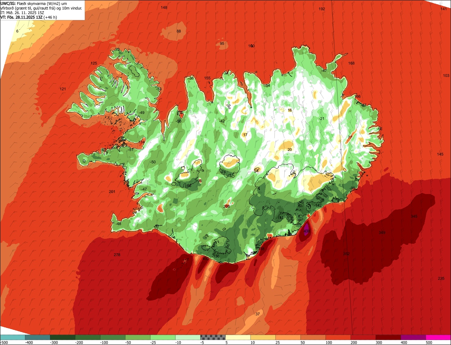
Task: Click the legend swatch between 100 and 200
Action: click(338, 337)
